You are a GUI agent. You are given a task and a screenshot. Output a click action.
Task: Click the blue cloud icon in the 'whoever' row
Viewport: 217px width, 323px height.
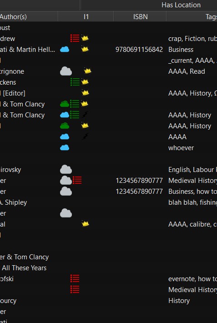pyautogui.click(x=65, y=147)
